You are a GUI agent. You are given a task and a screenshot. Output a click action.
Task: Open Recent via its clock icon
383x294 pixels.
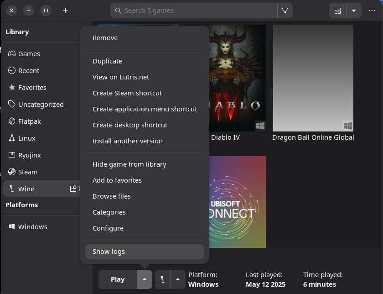12,70
